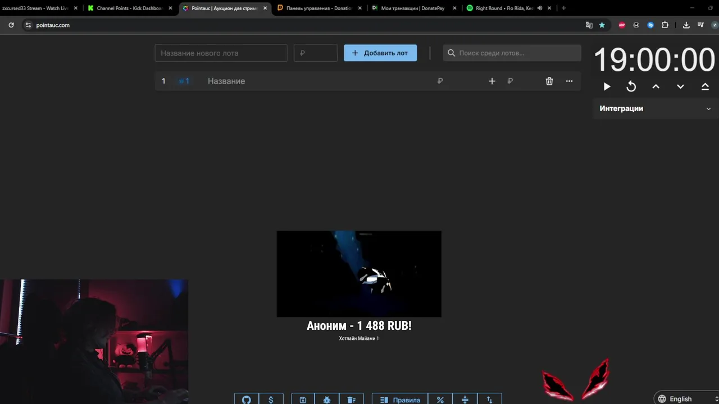
Task: Click the GitHub icon button
Action: click(246, 400)
